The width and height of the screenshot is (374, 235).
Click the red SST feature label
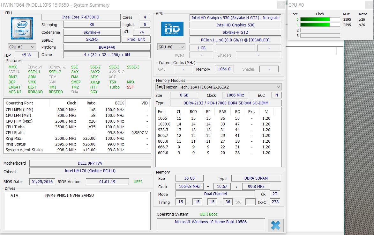pyautogui.click(x=131, y=87)
